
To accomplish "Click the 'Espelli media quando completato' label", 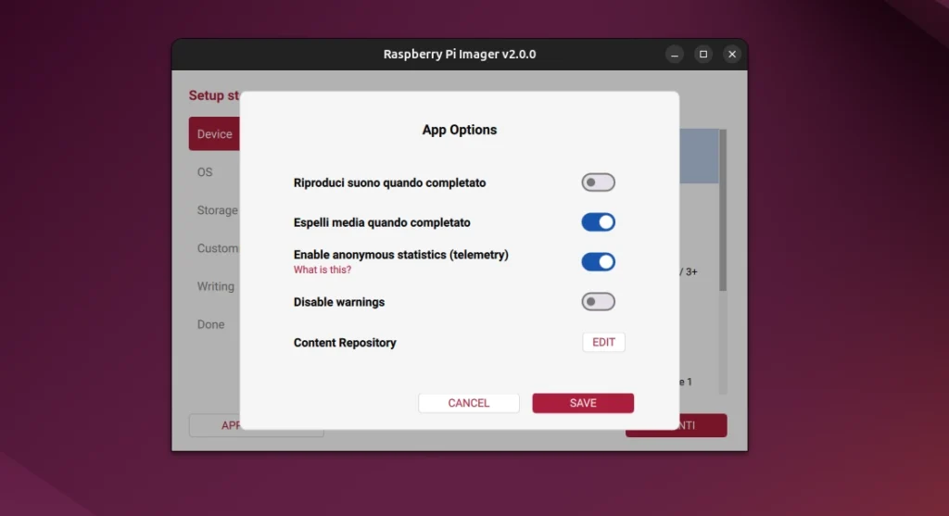I will point(382,222).
